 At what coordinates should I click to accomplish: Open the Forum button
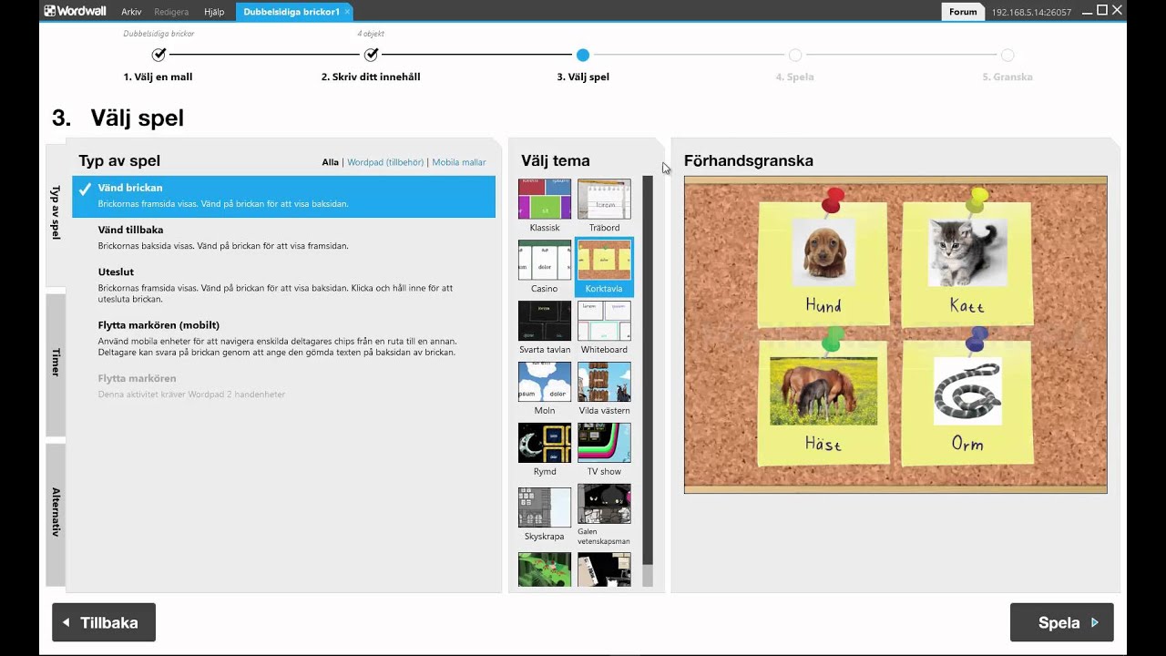point(963,12)
